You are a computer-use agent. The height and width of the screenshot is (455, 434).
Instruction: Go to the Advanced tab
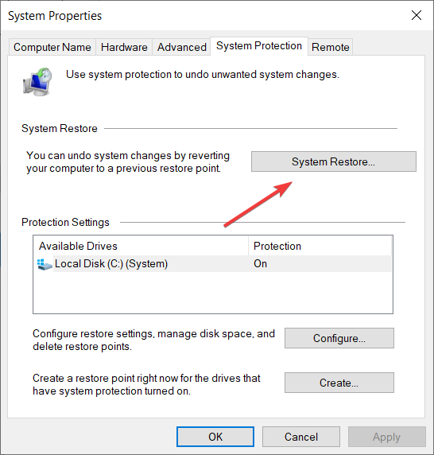tap(181, 47)
